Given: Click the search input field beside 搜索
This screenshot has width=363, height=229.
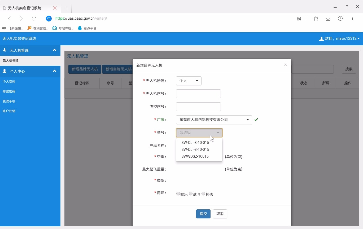Looking at the screenshot, I should point(312,69).
